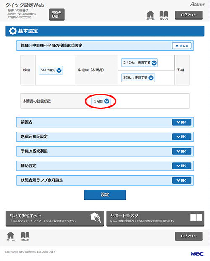Click the 基本設定 gear icon

[x=13, y=31]
